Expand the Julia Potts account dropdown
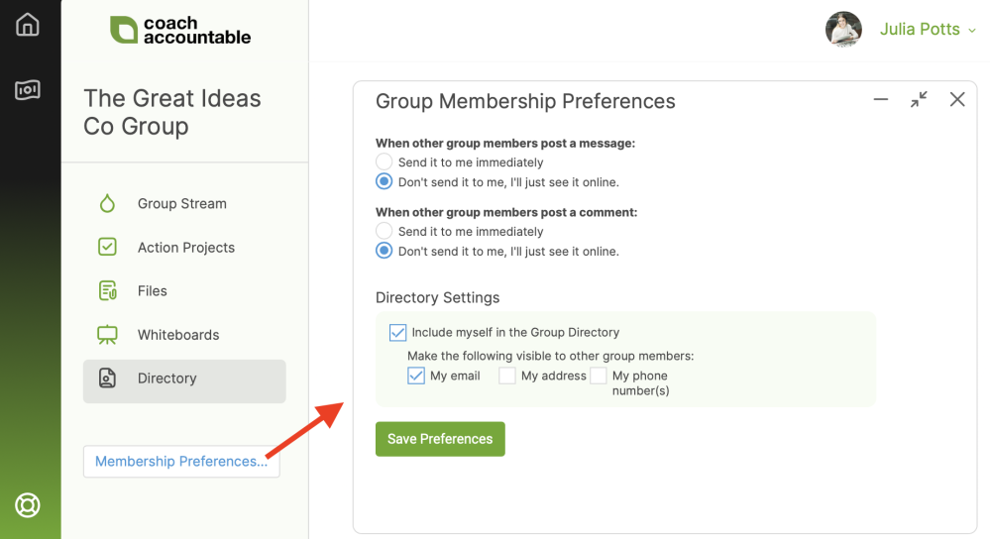 click(x=928, y=29)
